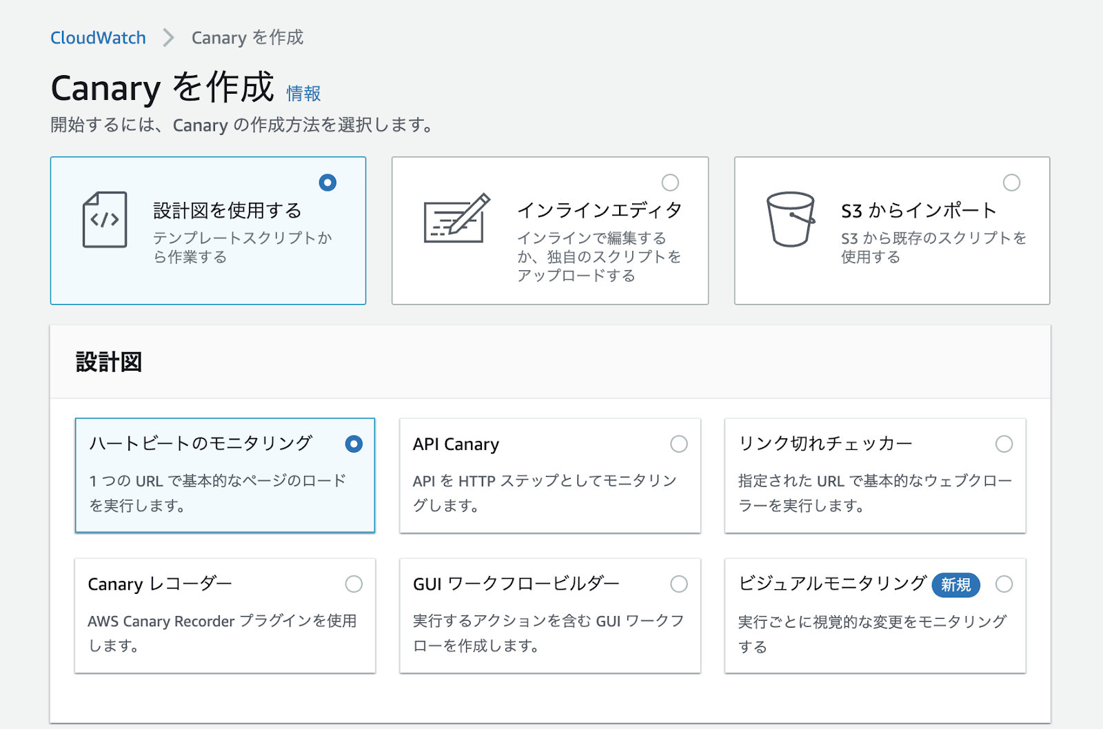Click description AWS Canary Recorder プラグインを使用します

tap(222, 633)
